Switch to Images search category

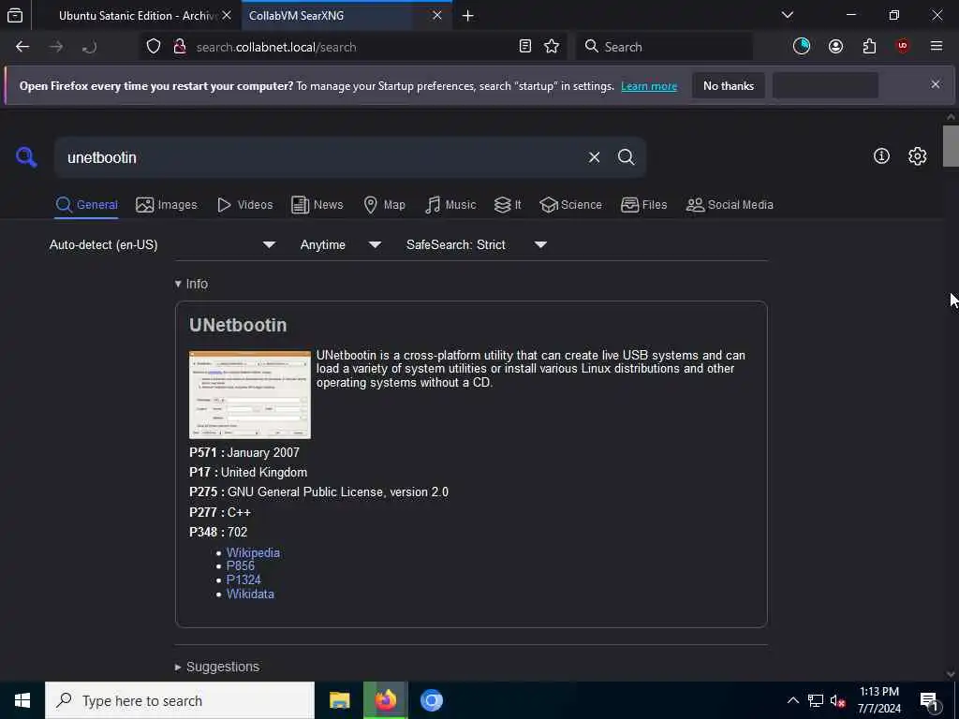(x=167, y=205)
